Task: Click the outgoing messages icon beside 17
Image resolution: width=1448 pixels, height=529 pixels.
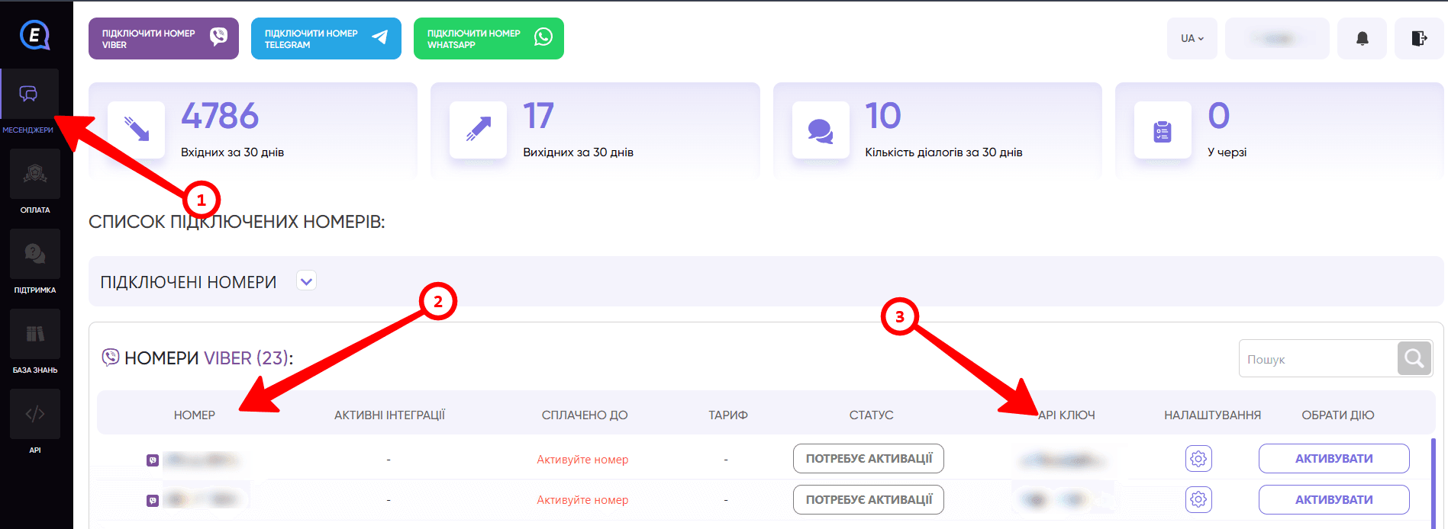Action: coord(479,130)
